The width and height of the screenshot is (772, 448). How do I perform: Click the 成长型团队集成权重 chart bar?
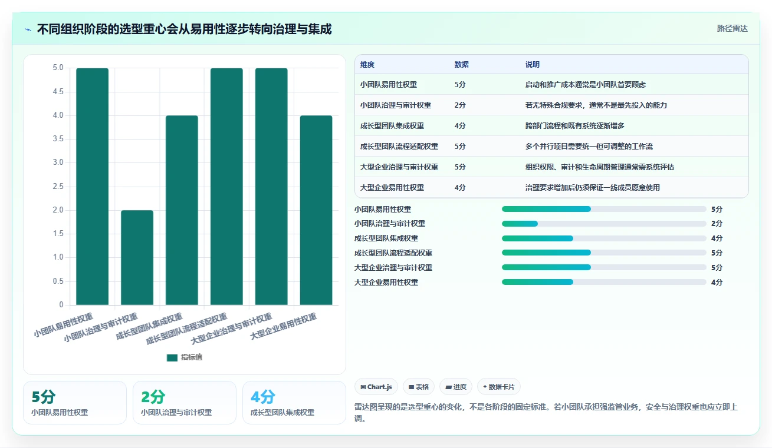click(182, 210)
